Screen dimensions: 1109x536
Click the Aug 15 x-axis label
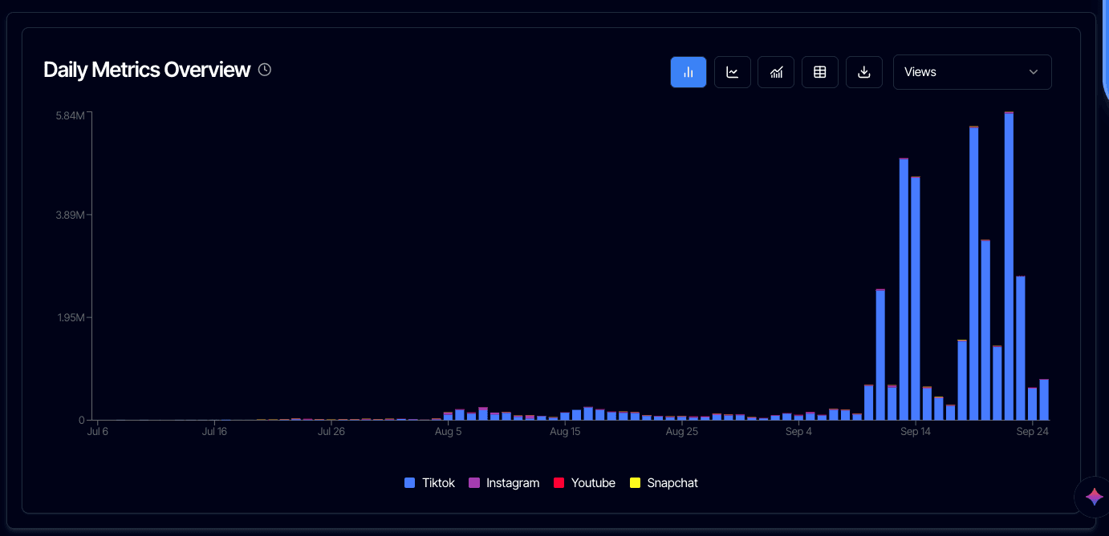tap(565, 431)
